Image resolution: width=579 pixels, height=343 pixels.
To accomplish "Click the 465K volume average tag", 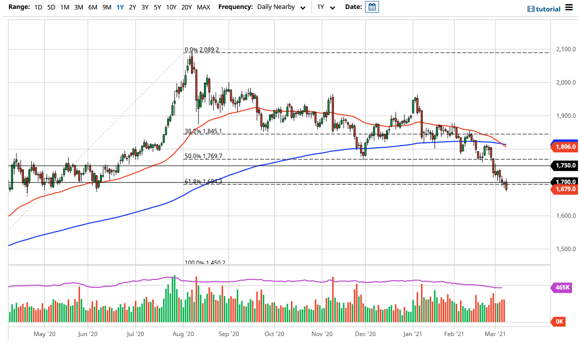I will (x=562, y=287).
